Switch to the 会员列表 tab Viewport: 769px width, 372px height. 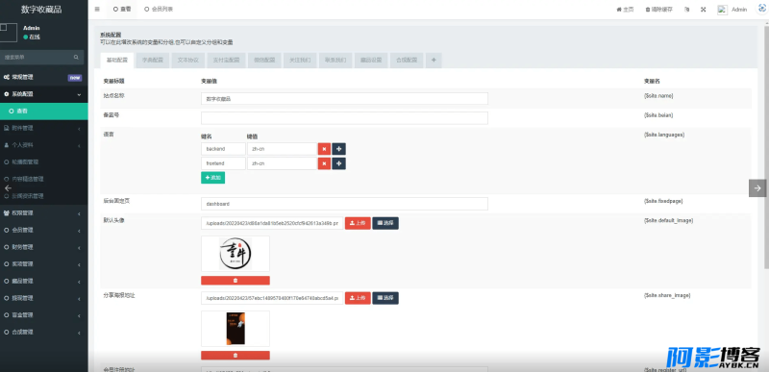(x=159, y=10)
